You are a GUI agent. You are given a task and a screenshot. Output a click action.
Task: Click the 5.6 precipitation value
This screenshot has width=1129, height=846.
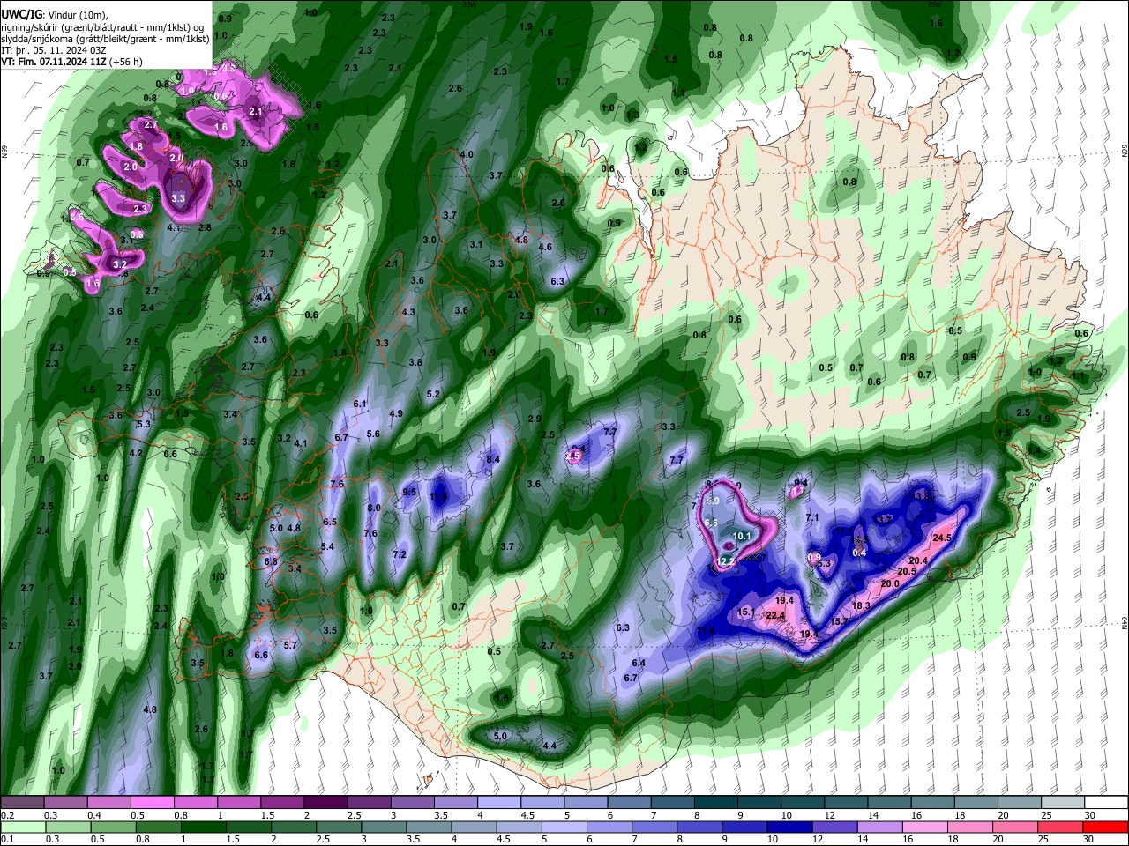373,434
